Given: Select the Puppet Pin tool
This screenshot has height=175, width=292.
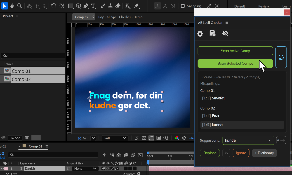Looking at the screenshot, I should tap(136, 6).
